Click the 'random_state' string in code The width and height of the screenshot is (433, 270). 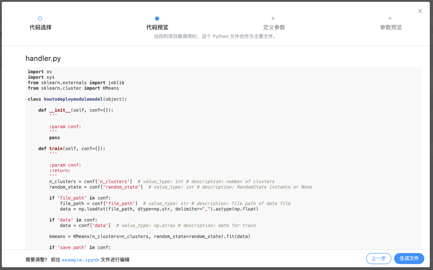coord(122,187)
